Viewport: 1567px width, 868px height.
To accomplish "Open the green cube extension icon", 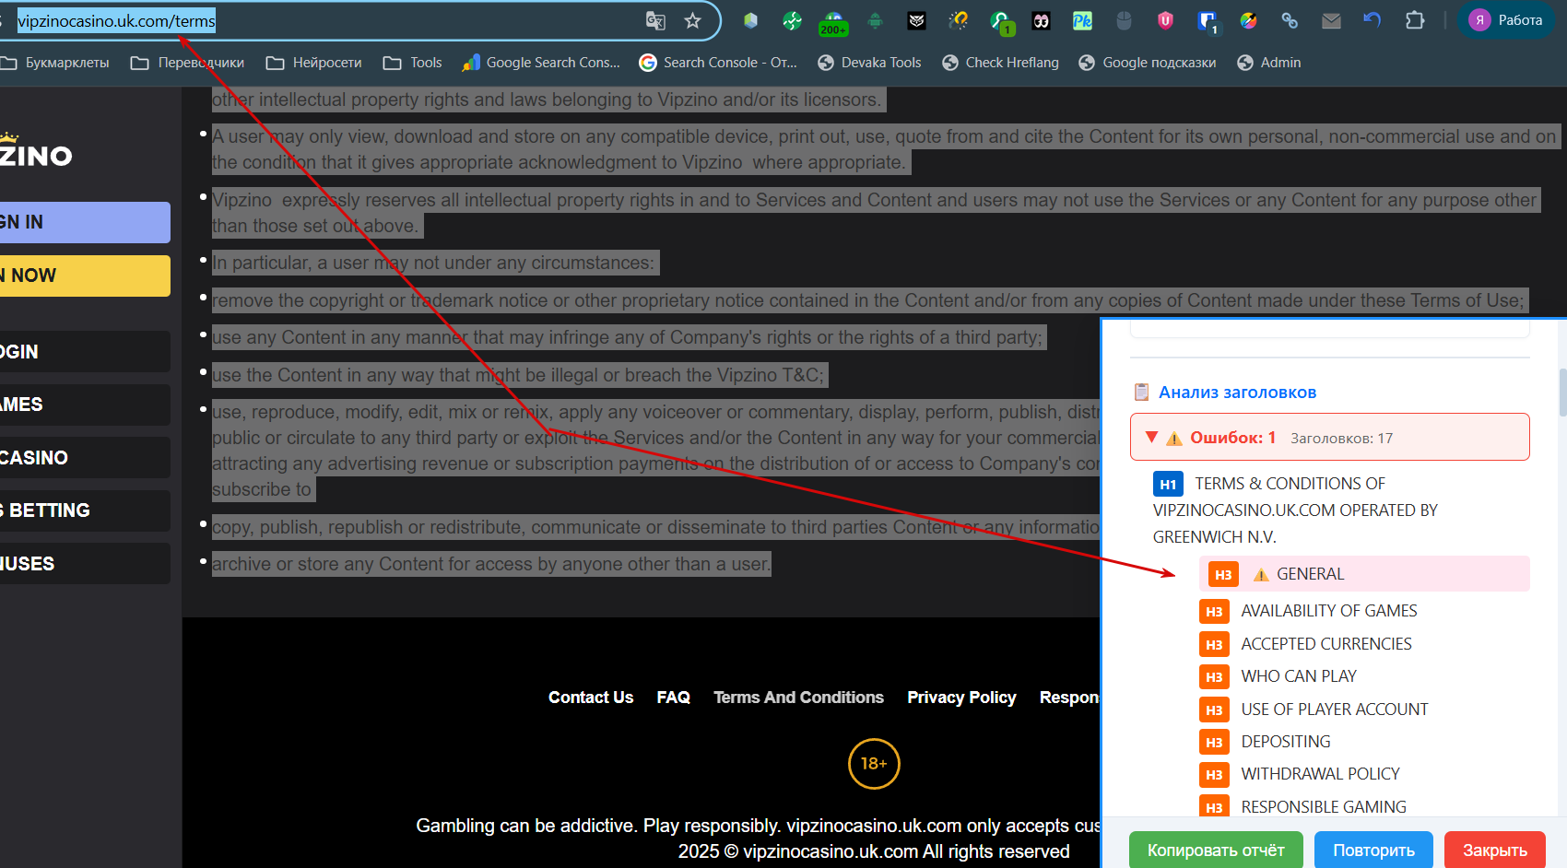I will (750, 20).
